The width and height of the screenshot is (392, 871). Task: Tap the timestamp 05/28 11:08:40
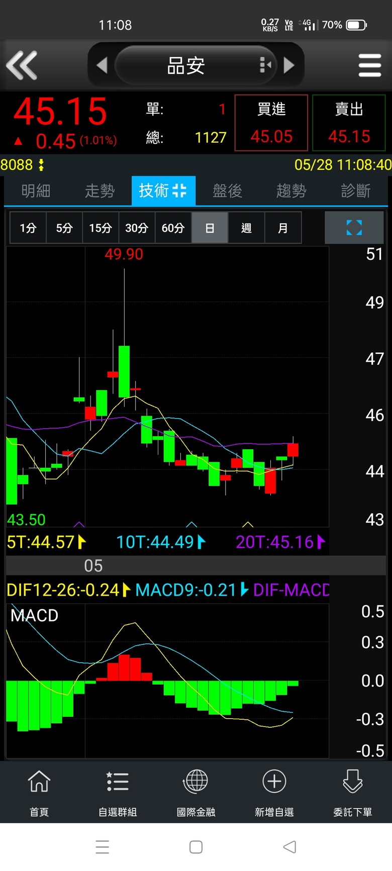343,165
